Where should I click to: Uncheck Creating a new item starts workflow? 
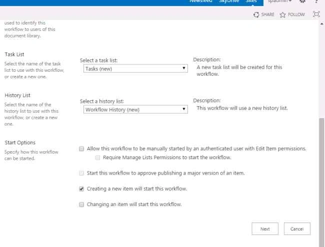[x=81, y=189]
